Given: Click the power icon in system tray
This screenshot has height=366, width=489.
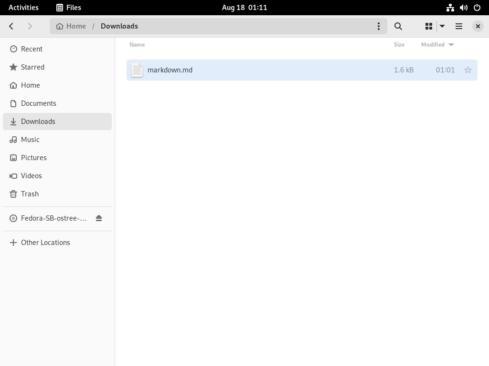Looking at the screenshot, I should 477,8.
